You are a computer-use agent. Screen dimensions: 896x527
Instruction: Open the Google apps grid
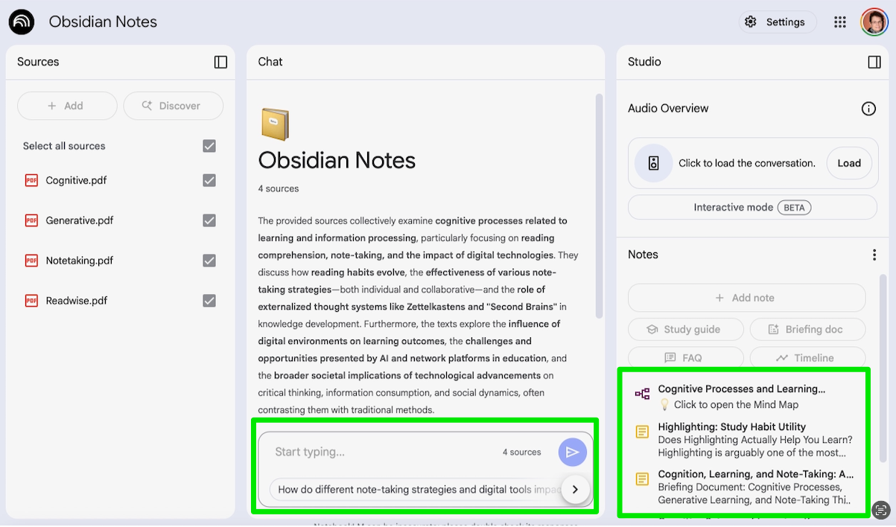[x=840, y=22]
